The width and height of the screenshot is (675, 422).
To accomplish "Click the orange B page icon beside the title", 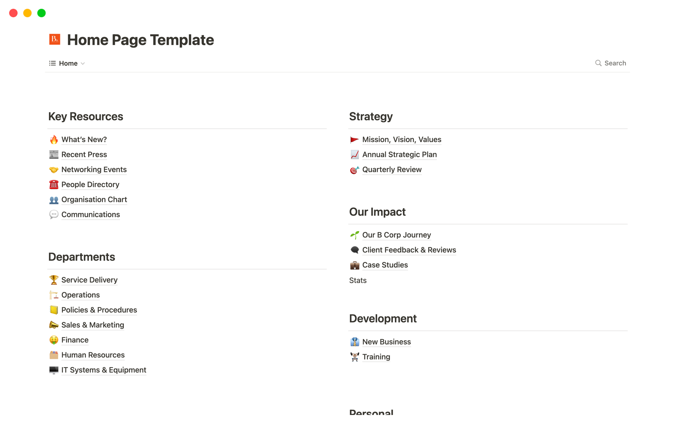I will click(55, 39).
